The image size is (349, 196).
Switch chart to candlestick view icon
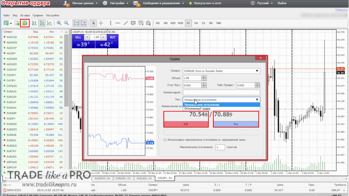pyautogui.click(x=42, y=23)
